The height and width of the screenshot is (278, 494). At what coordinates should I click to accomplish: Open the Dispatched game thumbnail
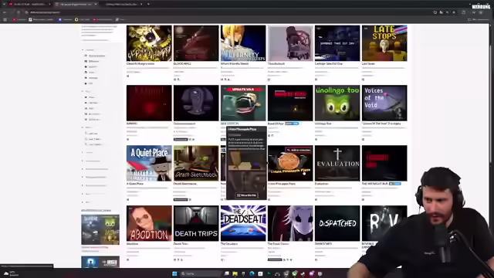[337, 223]
